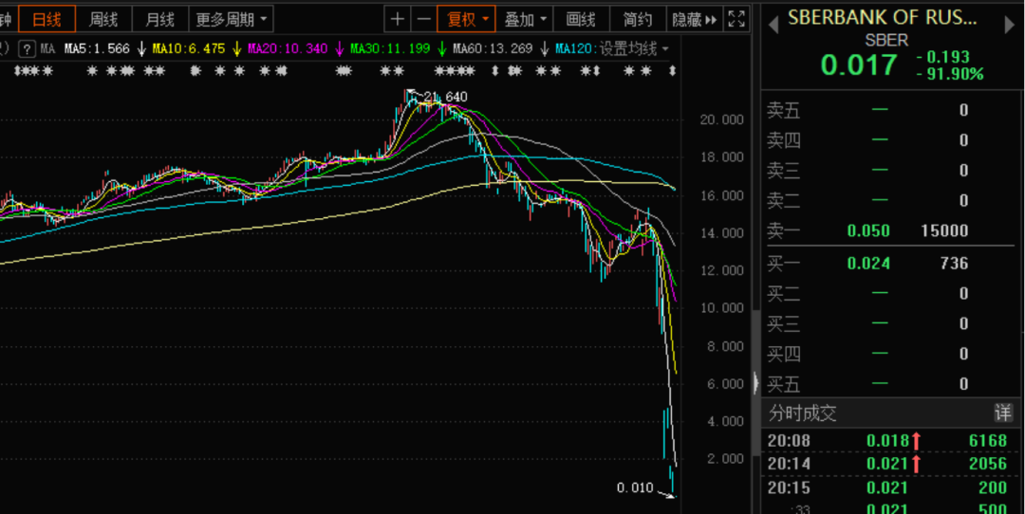The width and height of the screenshot is (1025, 514).
Task: Enter fullscreen chart mode
Action: (736, 19)
